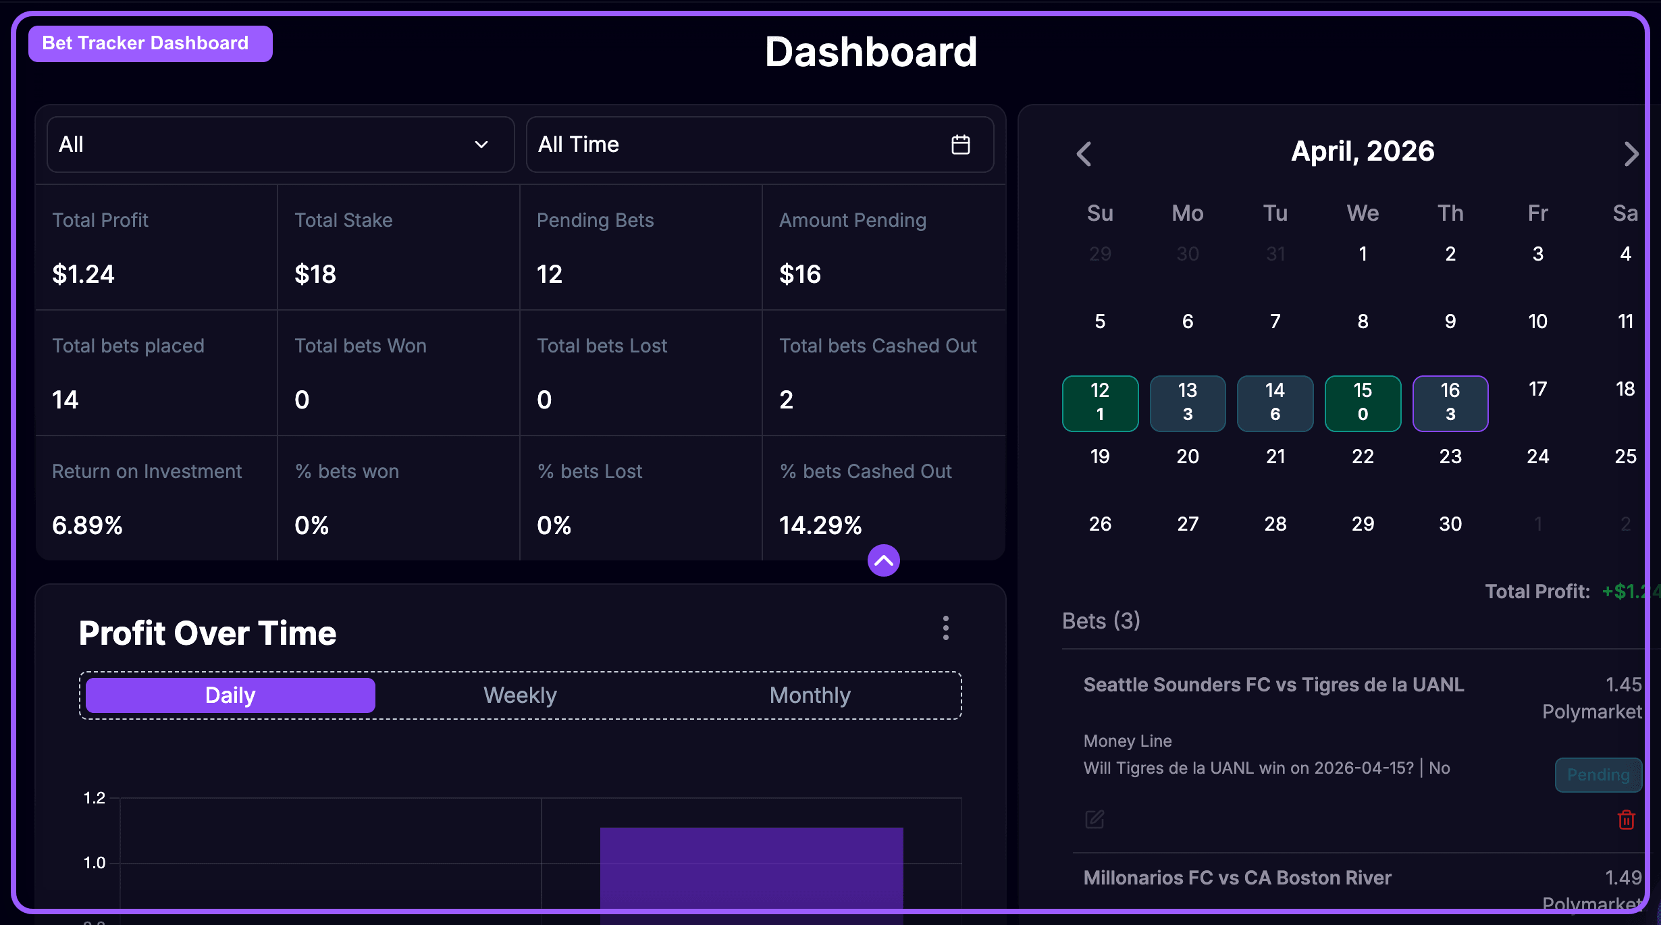Open the 'All' sportsbook filter dropdown
The height and width of the screenshot is (925, 1661).
tap(280, 144)
